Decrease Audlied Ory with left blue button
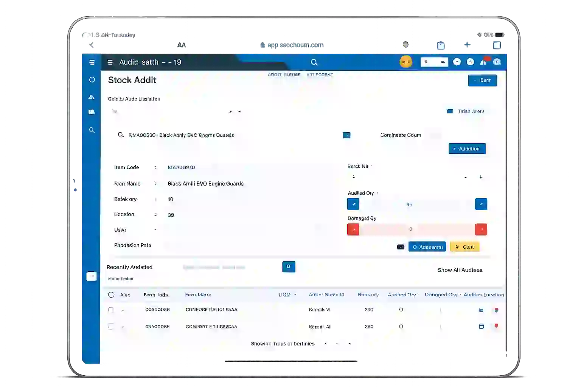The width and height of the screenshot is (581, 387). 353,204
